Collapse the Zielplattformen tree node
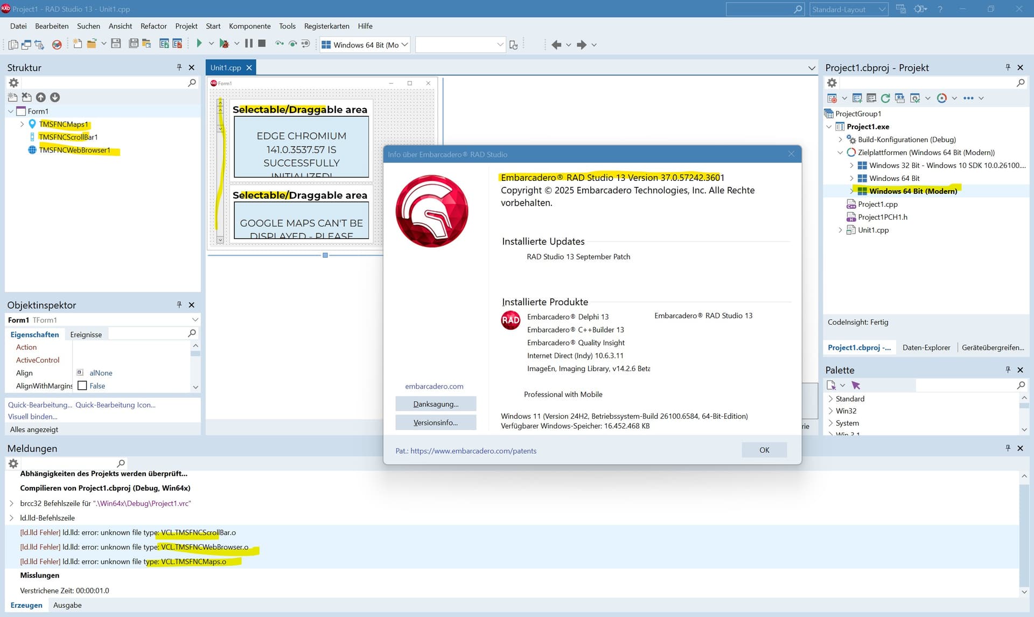This screenshot has height=617, width=1034. coord(840,152)
